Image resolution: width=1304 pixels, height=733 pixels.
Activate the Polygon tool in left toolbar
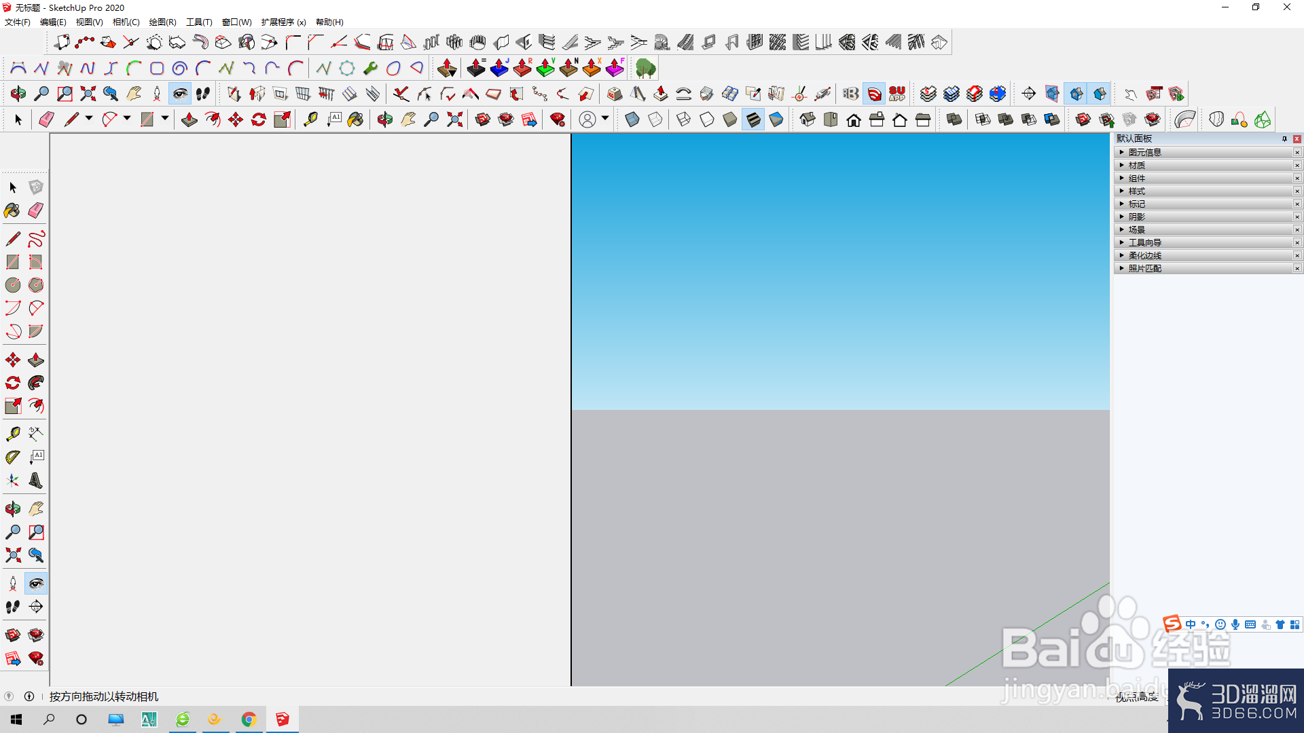tap(36, 285)
